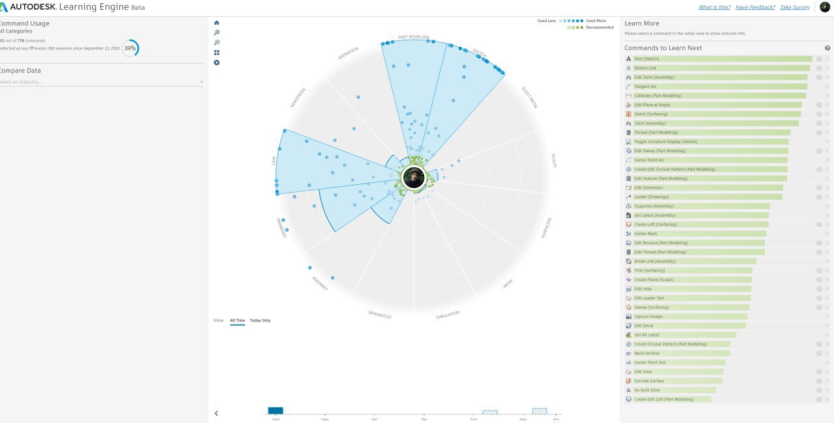Open the grid categories view icon

tap(217, 53)
